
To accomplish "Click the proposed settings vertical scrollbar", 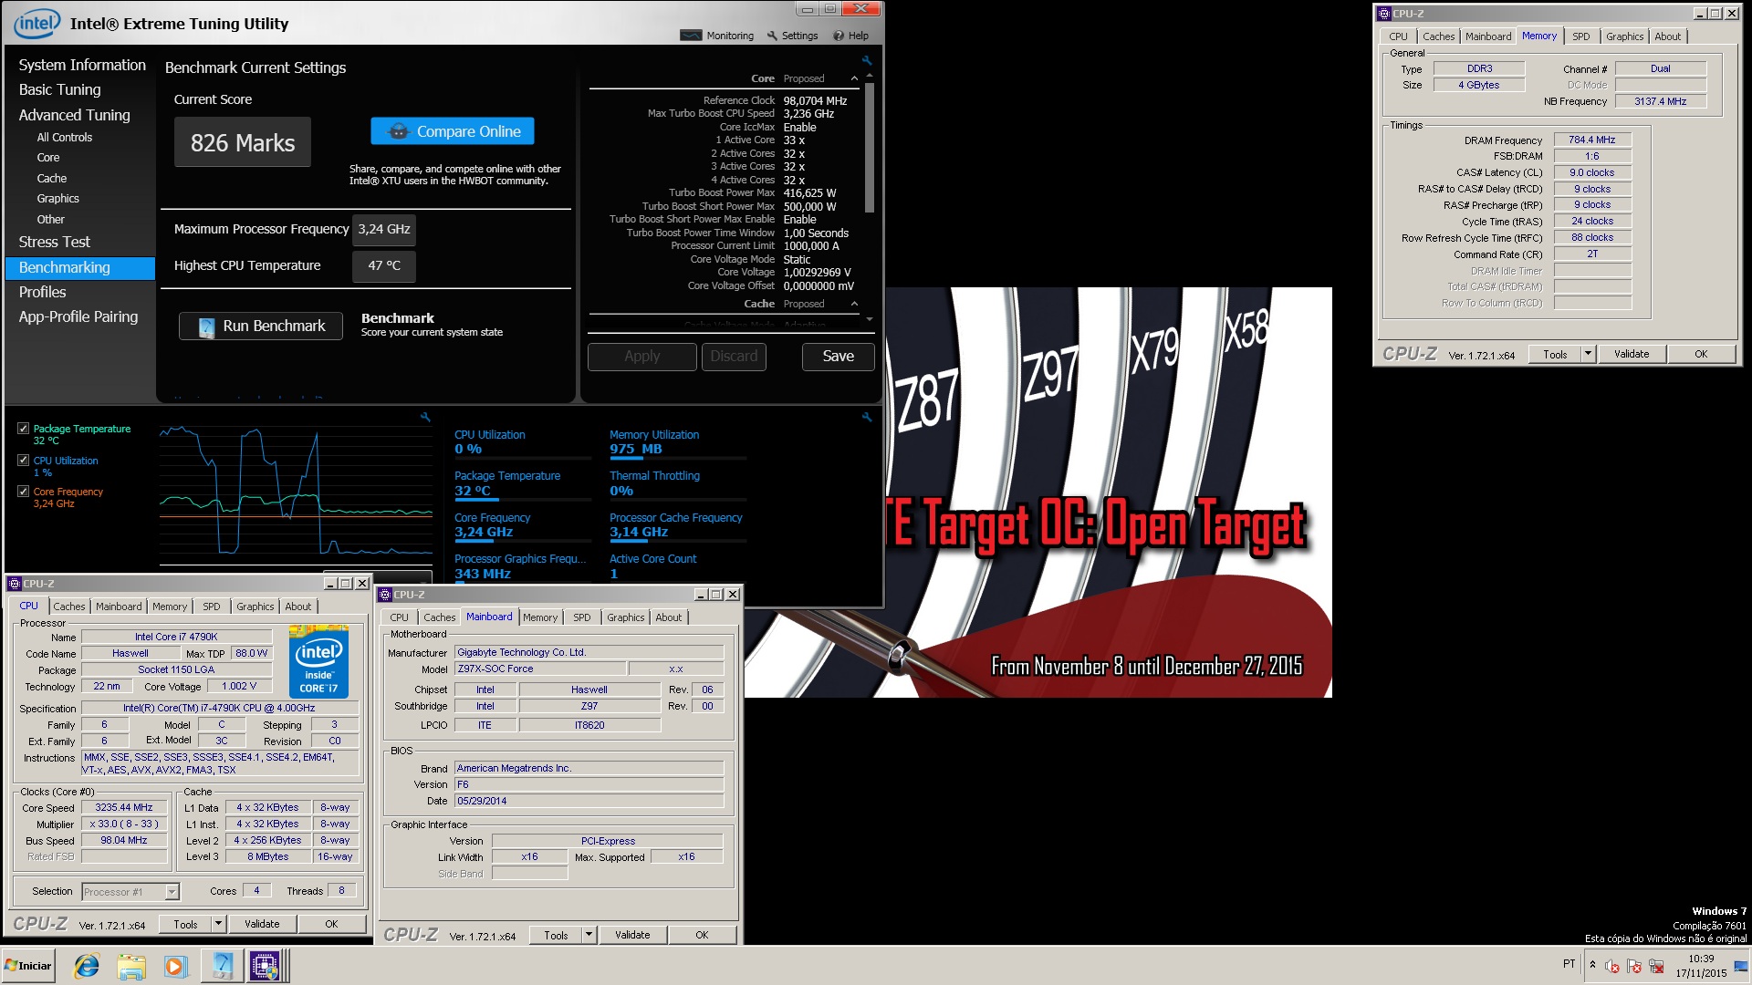I will pos(870,148).
